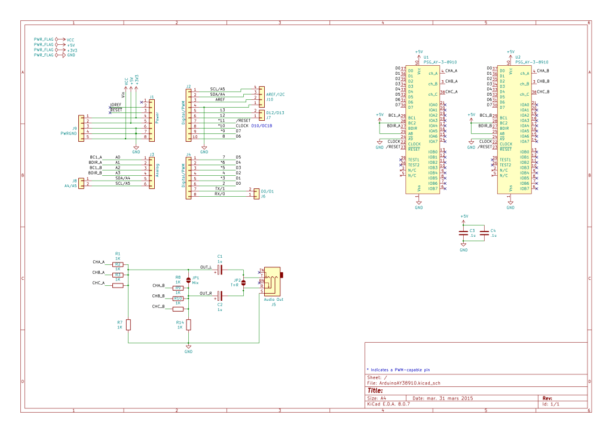The width and height of the screenshot is (612, 433).
Task: Select capacitor C1 on the OUT_L line
Action: [220, 270]
